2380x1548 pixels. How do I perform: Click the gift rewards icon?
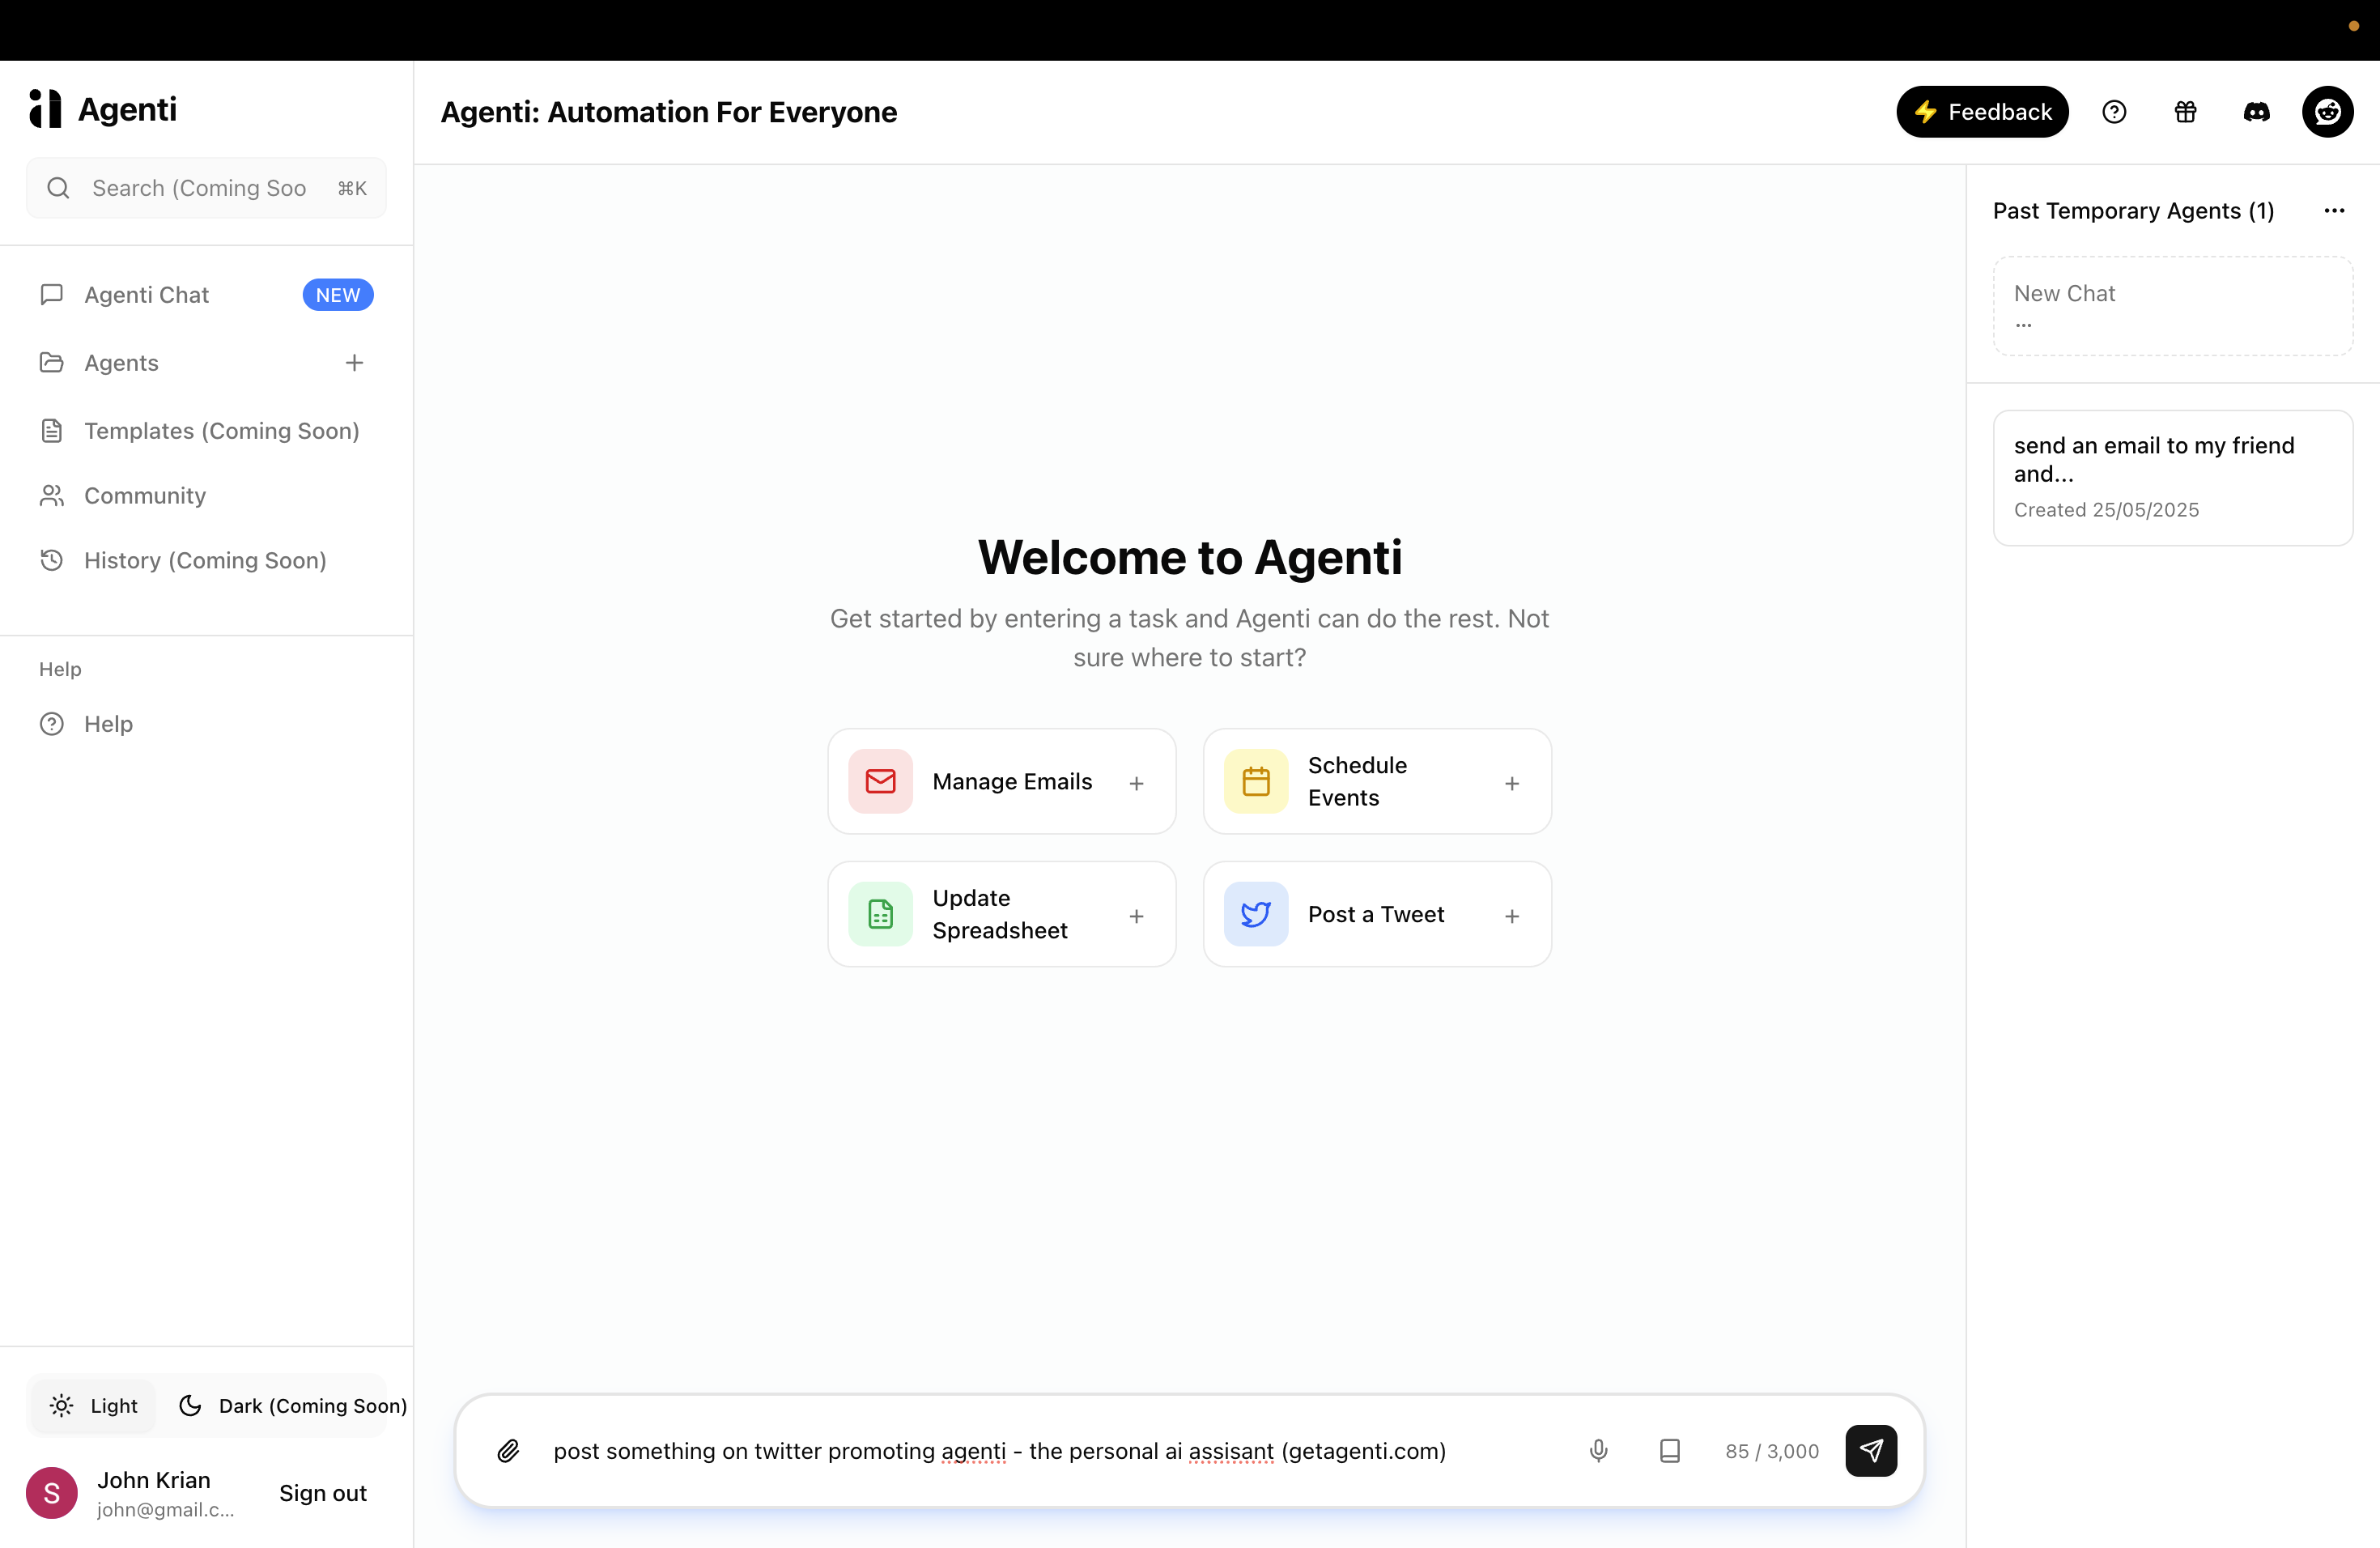[2185, 112]
